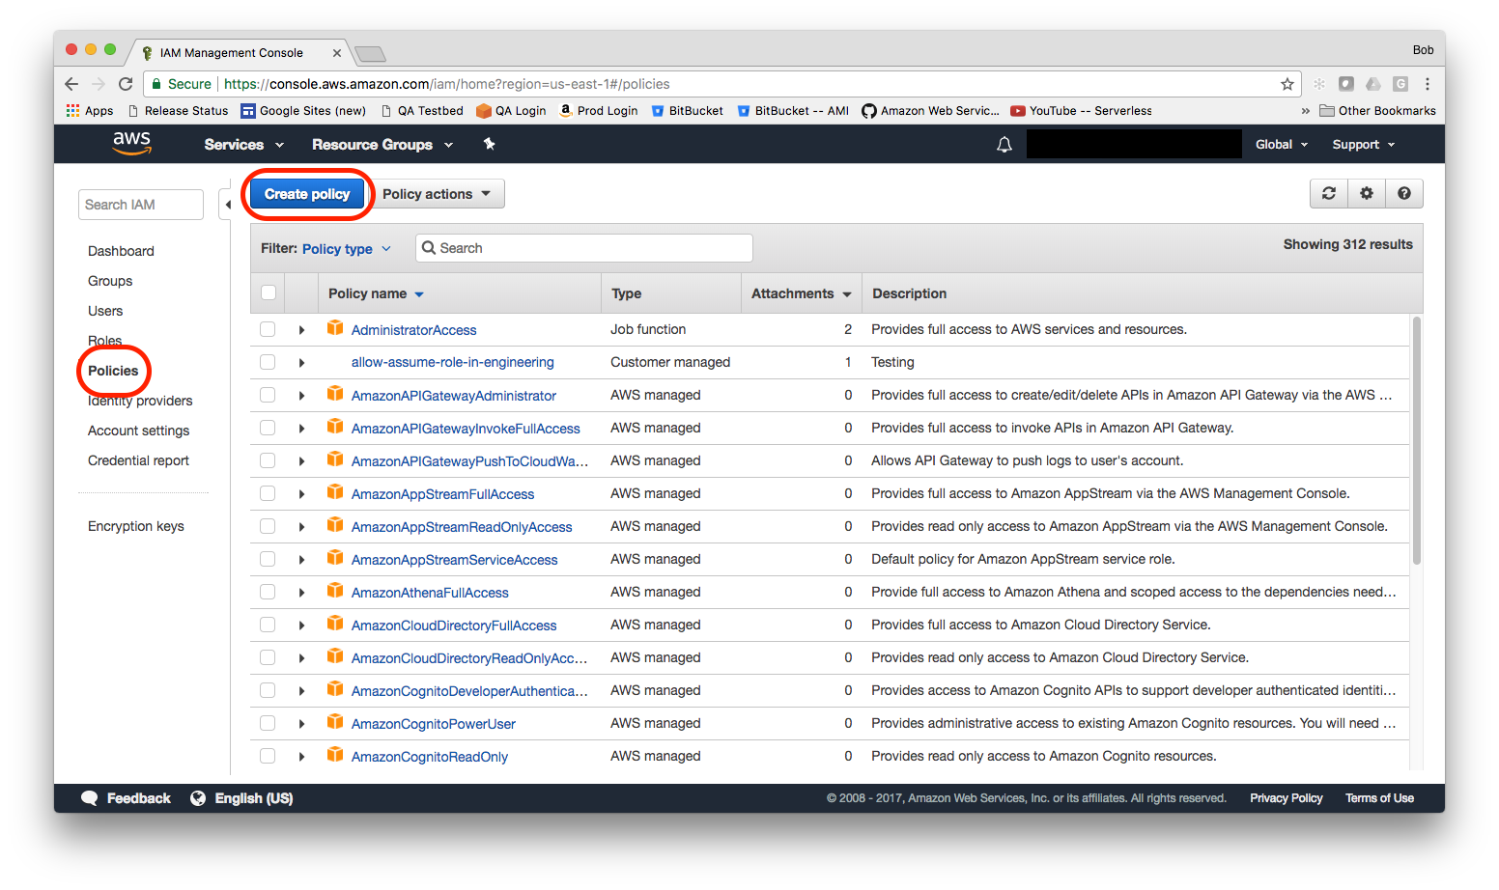Open the YouTube -- Serverless bookmark
The height and width of the screenshot is (890, 1499).
click(1081, 111)
